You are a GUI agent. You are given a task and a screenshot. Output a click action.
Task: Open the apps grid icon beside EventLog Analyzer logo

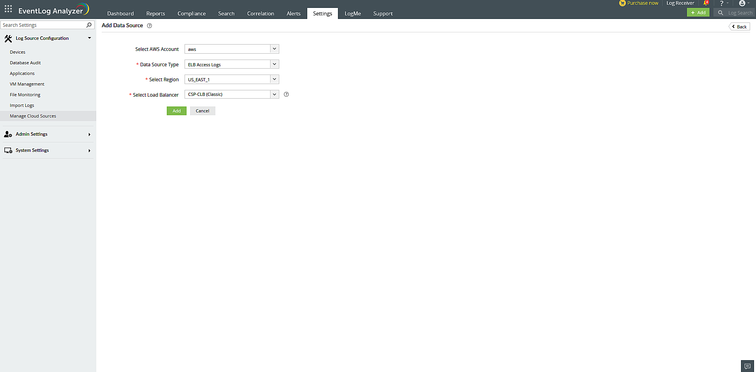pyautogui.click(x=7, y=9)
